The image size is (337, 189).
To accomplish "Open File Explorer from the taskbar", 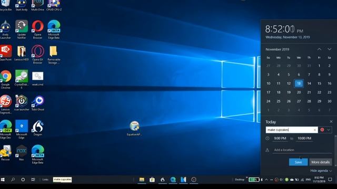I will [x=142, y=180].
